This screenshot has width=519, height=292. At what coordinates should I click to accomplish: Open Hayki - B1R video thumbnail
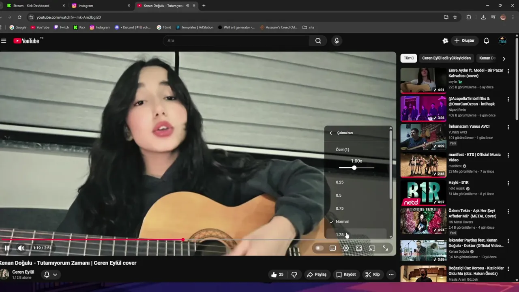pyautogui.click(x=423, y=193)
